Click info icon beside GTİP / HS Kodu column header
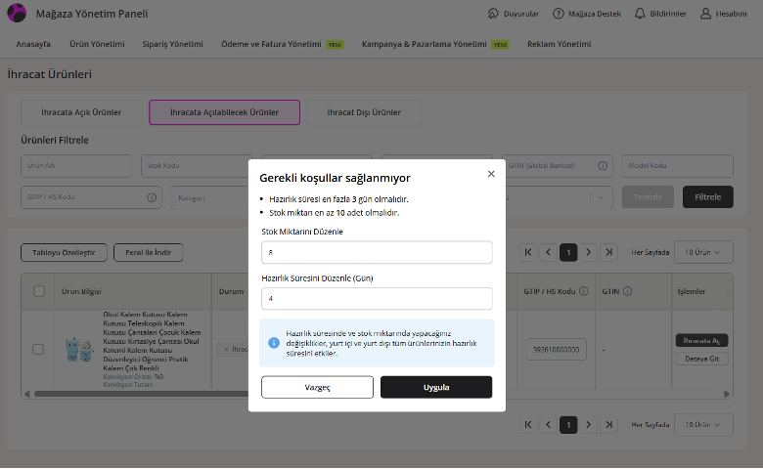The width and height of the screenshot is (763, 469). (583, 291)
